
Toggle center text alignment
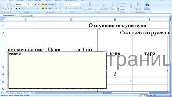[46, 8]
